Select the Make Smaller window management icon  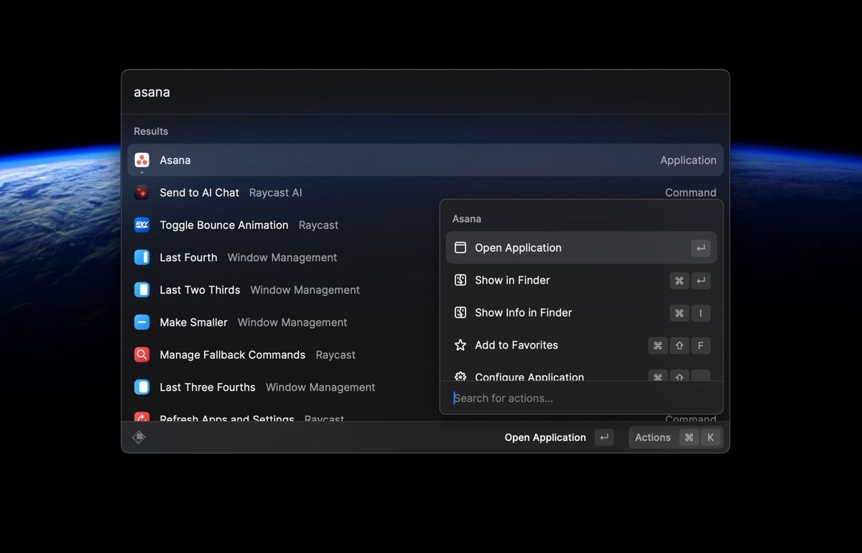(142, 322)
